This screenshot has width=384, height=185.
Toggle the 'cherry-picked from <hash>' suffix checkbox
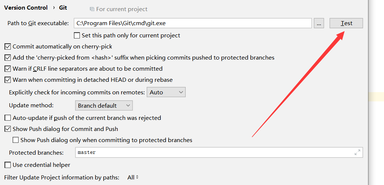(7, 58)
